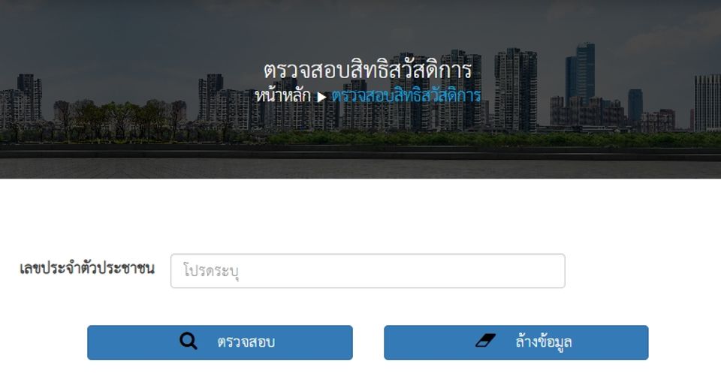
Task: Click the breadcrumb triangle arrow separator
Action: tap(321, 97)
